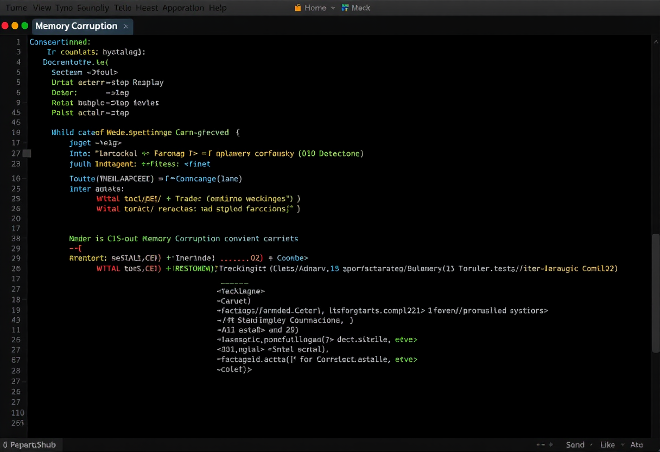The width and height of the screenshot is (660, 452).
Task: Click the '<colet)>' line
Action: coord(234,369)
